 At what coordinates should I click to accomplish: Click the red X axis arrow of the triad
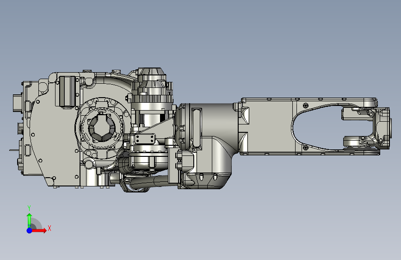[39, 230]
